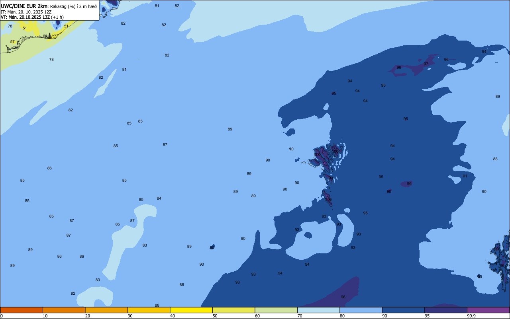The height and width of the screenshot is (319, 510).
Task: Click the legend tick label '10'
Action: pyautogui.click(x=45, y=316)
